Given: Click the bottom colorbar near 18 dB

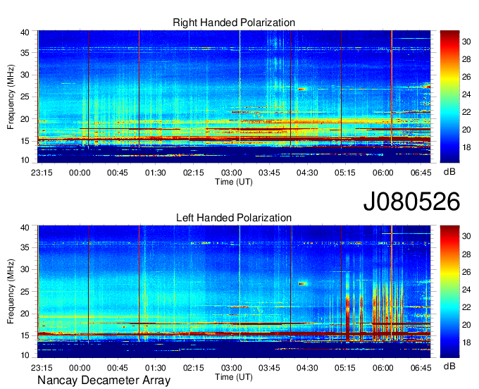Looking at the screenshot, I should coord(449,343).
